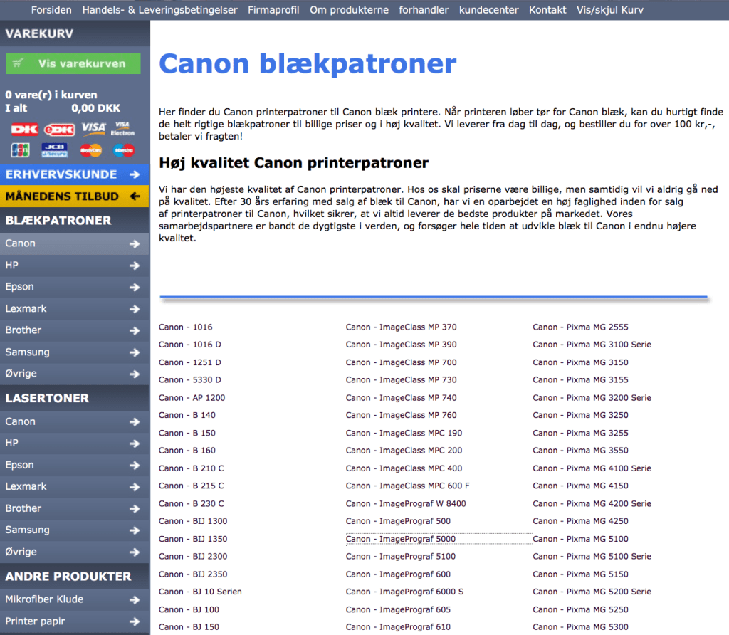Click the arrow next to Brother under Lasertoner

pos(135,509)
